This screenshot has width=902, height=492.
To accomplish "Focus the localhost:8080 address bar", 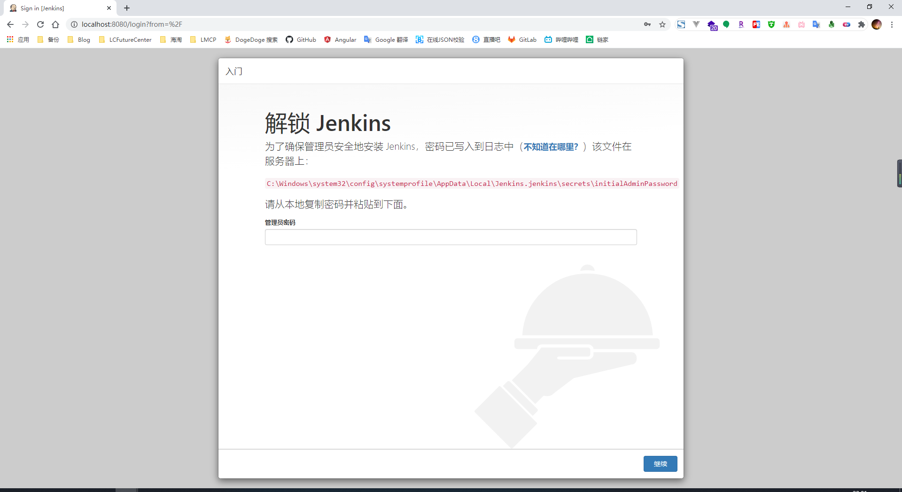I will tap(357, 24).
